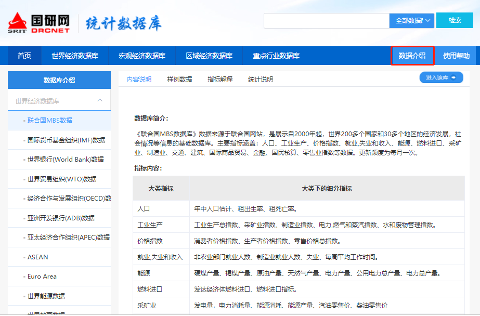Collapse the 世界经济数据库 sidebar section
This screenshot has height=316, width=480.
(x=59, y=101)
